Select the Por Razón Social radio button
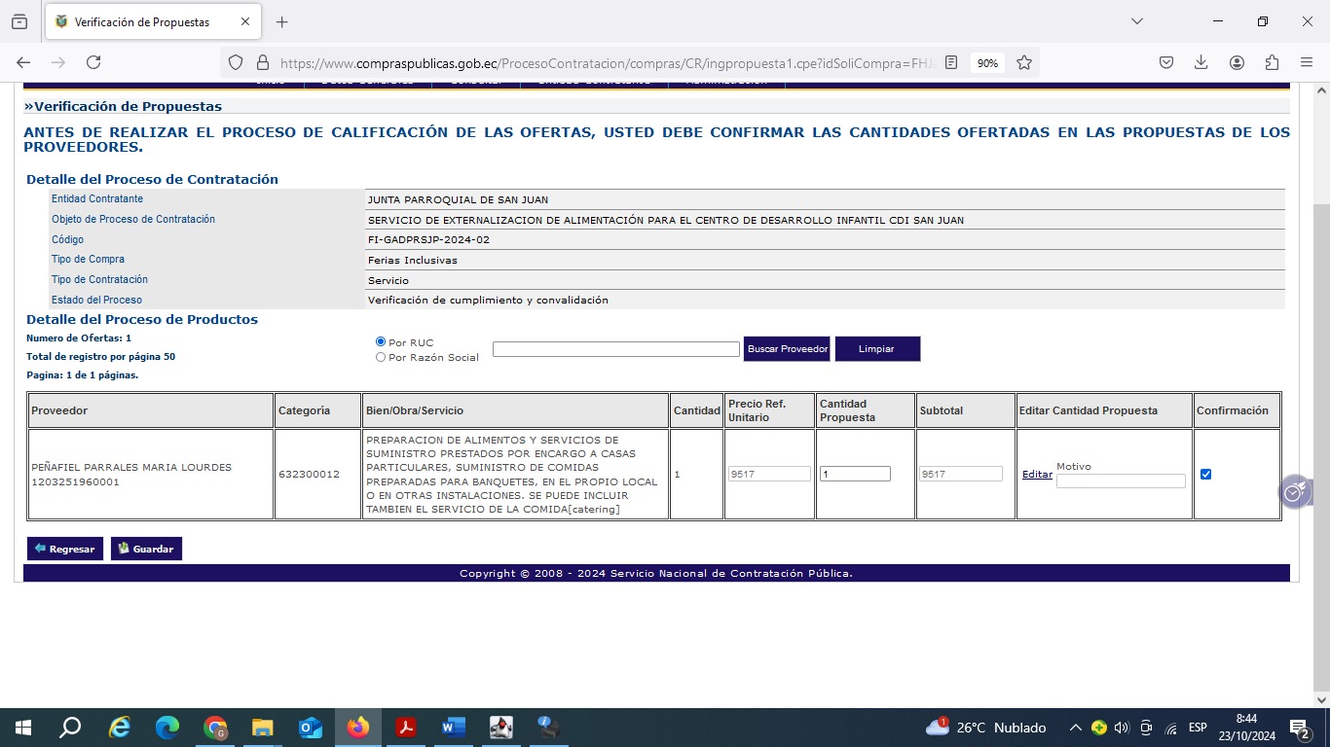The image size is (1330, 747). click(381, 357)
